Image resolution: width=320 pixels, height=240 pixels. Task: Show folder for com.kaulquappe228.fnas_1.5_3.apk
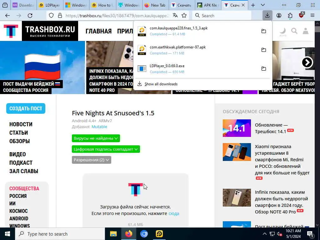pos(264,31)
